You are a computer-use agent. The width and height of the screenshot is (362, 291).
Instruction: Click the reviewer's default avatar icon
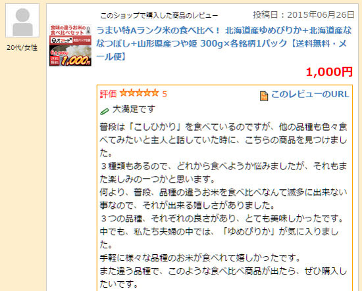(22, 20)
